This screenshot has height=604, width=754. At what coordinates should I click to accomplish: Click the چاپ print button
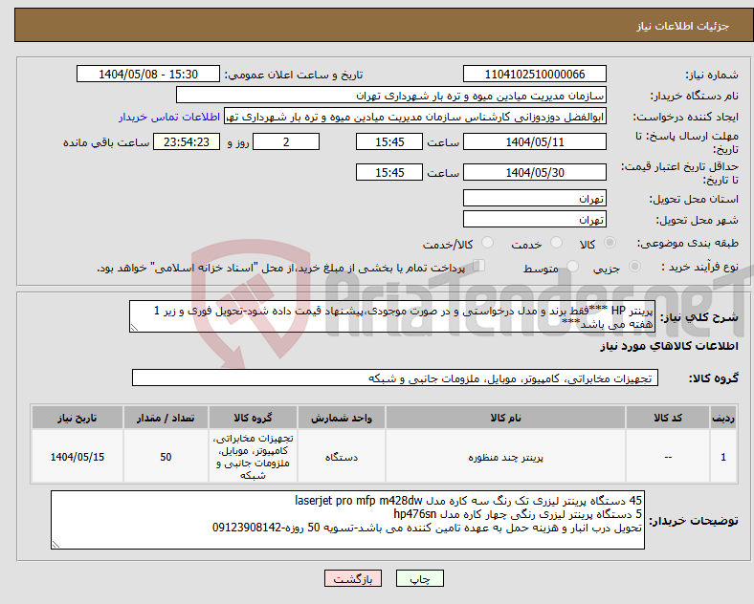[420, 579]
